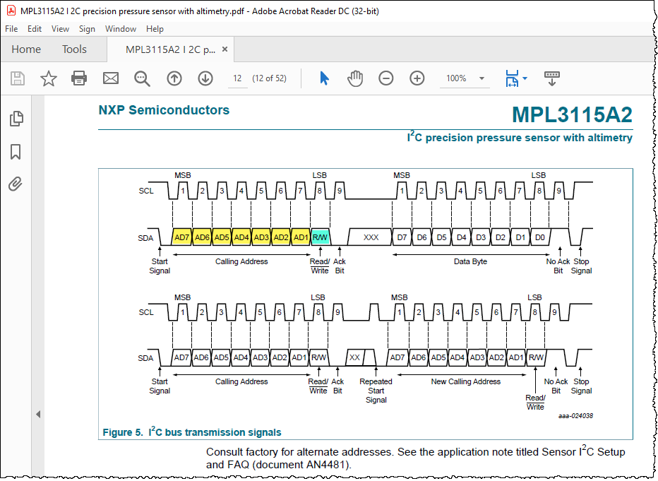Open the Page Thumbnails panel icon

click(x=16, y=119)
